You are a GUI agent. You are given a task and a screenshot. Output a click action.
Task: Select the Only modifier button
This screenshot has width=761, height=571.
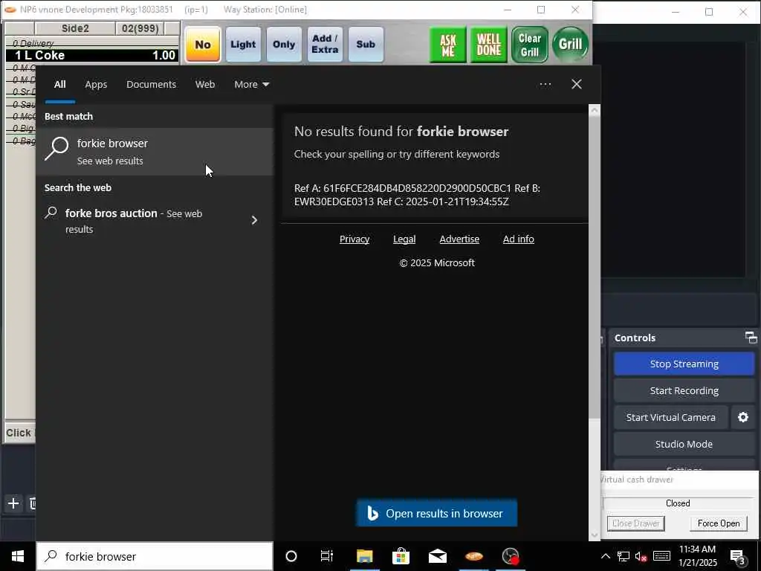click(284, 45)
